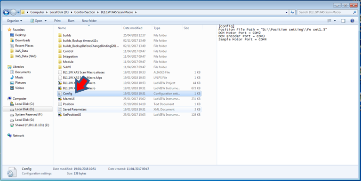The image size is (361, 181).
Task: Open the address bar history dropdown
Action: 287,12
